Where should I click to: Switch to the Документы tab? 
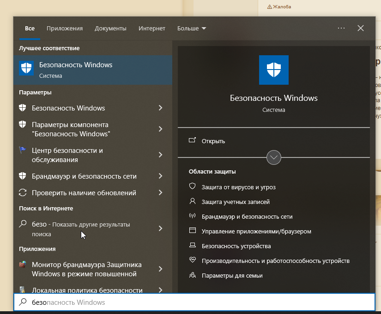coord(110,29)
